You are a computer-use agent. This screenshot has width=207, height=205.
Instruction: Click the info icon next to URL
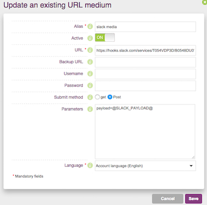90,50
